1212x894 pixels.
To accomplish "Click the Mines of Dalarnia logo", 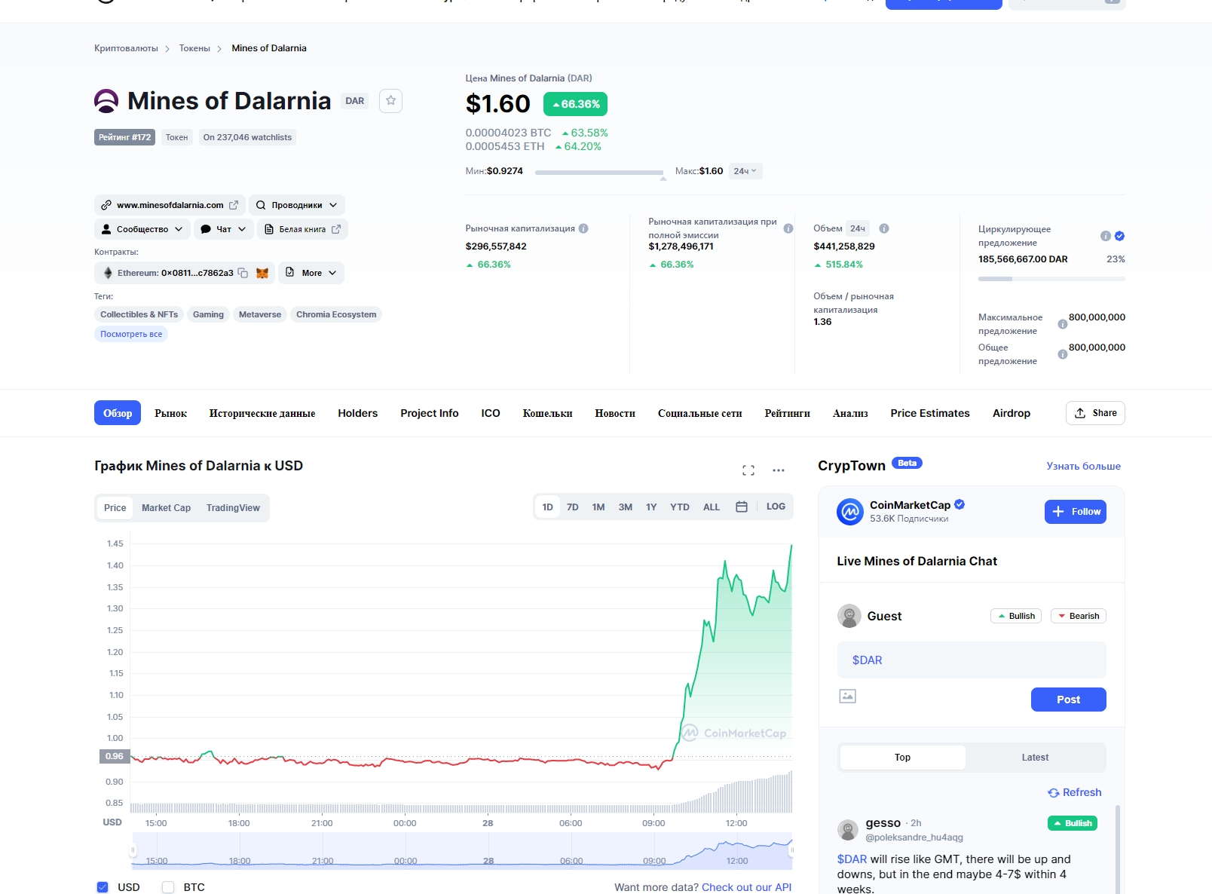I will pyautogui.click(x=106, y=101).
